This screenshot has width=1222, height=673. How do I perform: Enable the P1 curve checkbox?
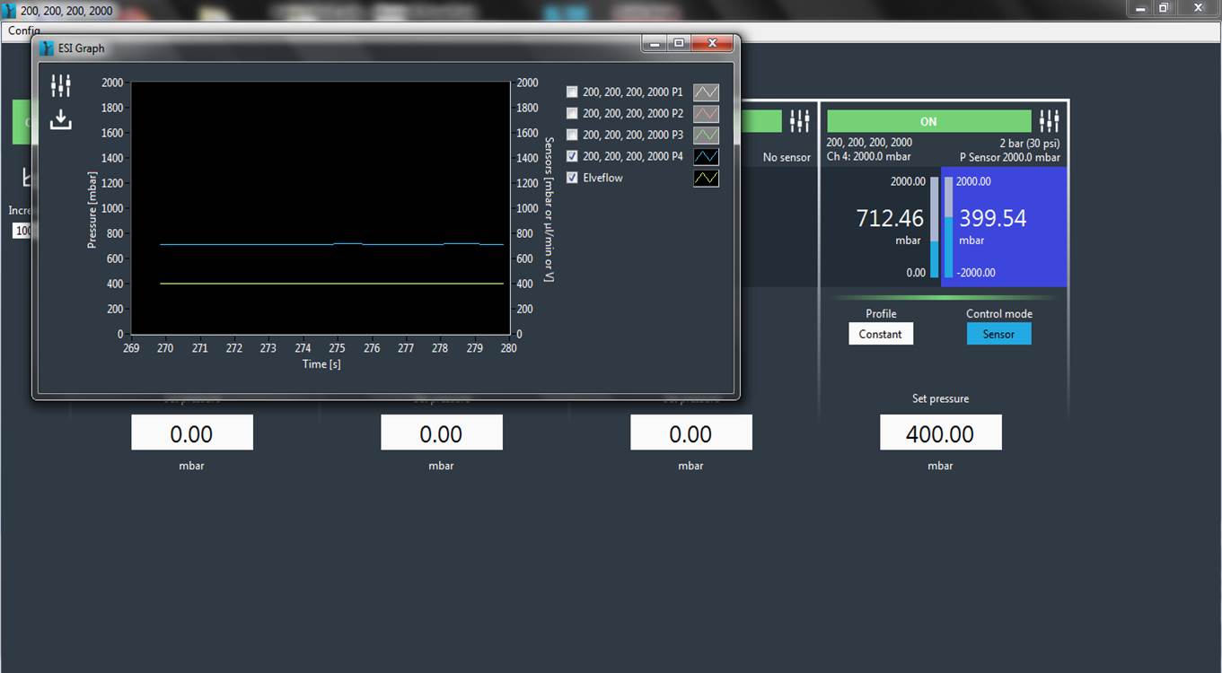click(x=572, y=92)
